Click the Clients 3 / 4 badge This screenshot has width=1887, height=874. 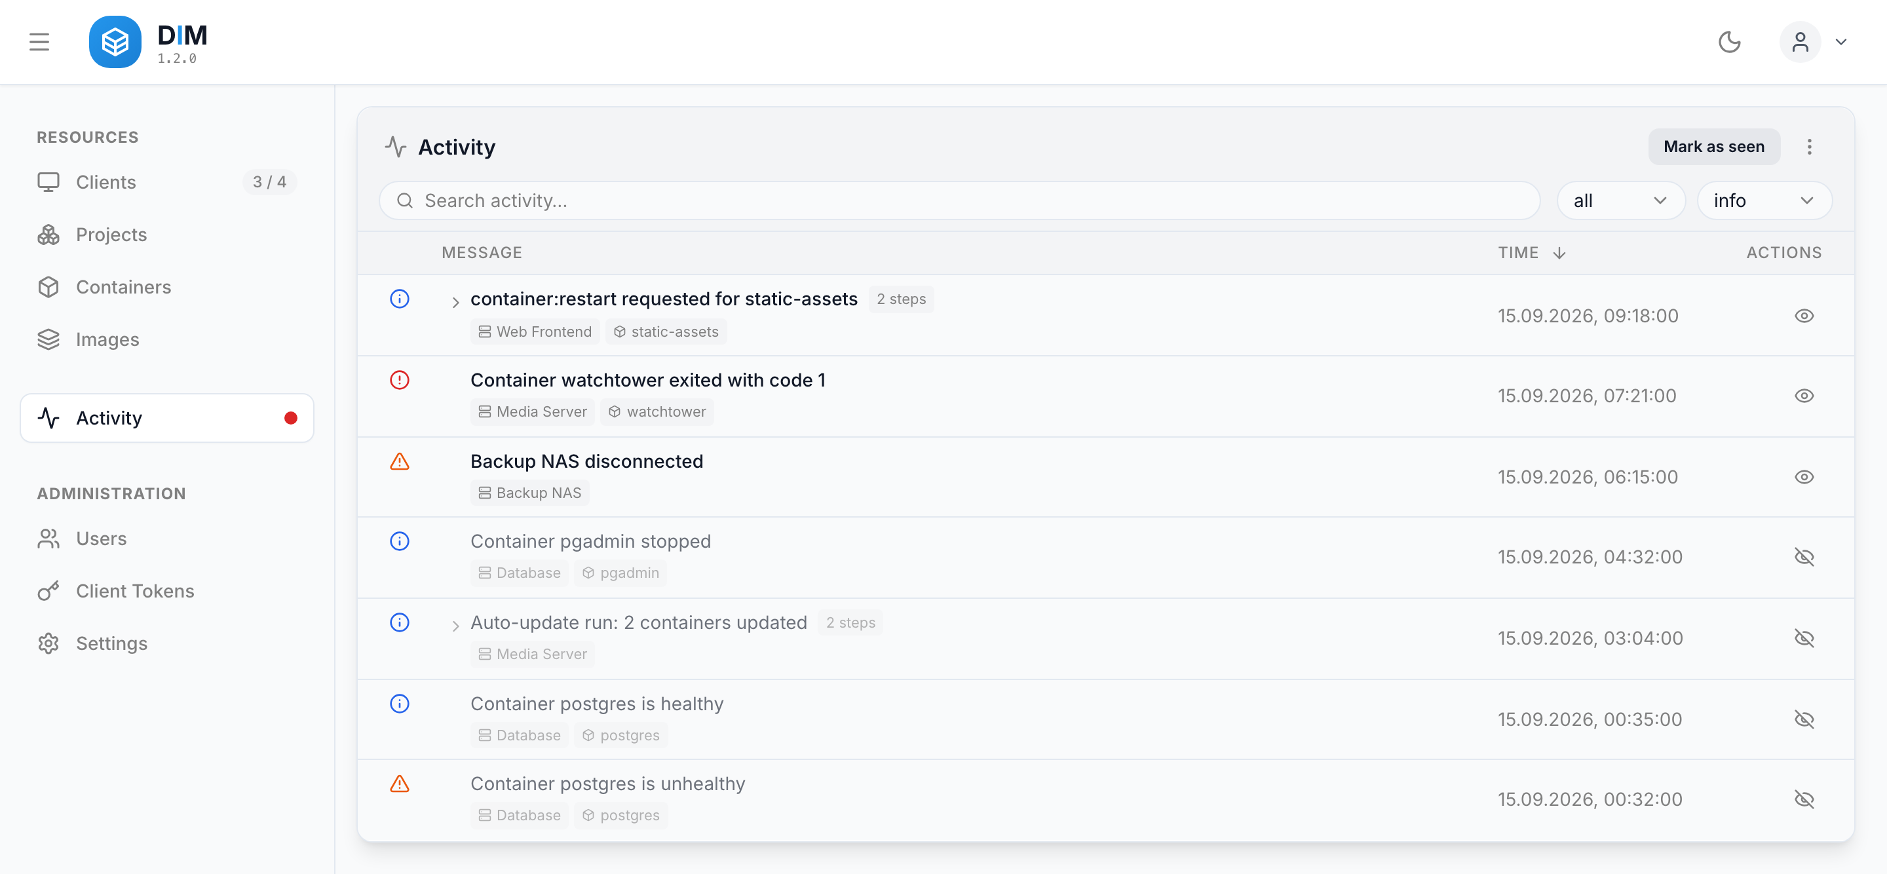269,181
